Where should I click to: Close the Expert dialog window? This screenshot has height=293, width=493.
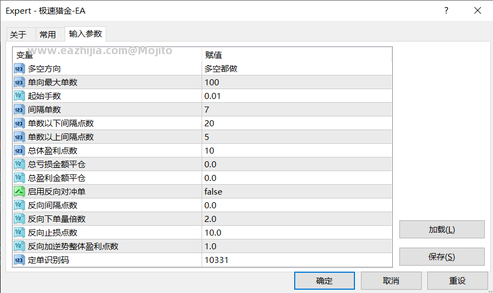478,11
